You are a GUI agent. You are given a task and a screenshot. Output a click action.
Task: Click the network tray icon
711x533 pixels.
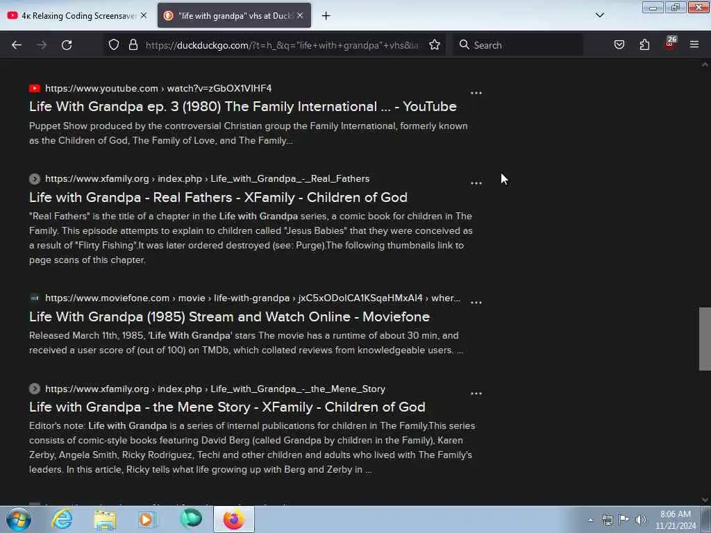pyautogui.click(x=607, y=520)
